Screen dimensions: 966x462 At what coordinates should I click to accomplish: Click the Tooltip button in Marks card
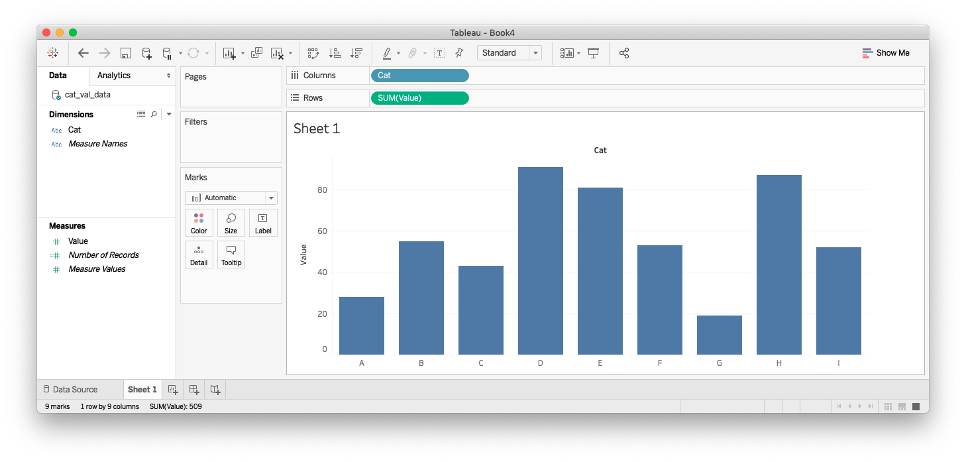coord(231,255)
